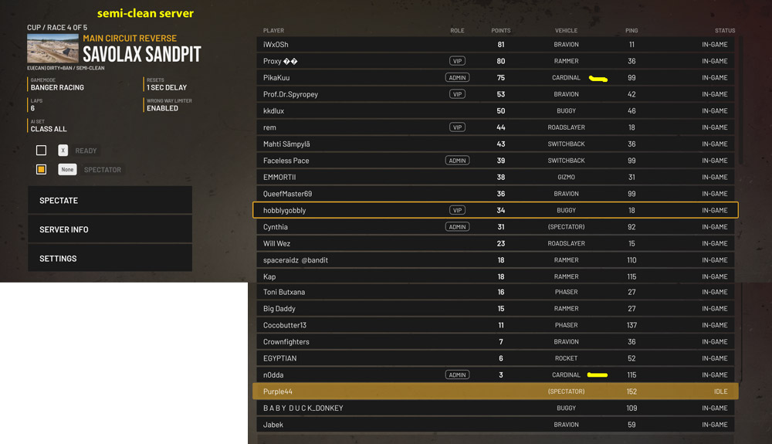Click the VIP badge on rem's row
This screenshot has width=772, height=444.
click(x=457, y=127)
